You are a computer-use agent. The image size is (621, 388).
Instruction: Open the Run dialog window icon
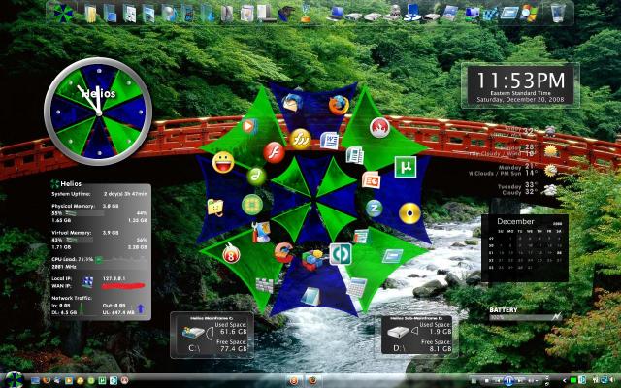[392, 256]
